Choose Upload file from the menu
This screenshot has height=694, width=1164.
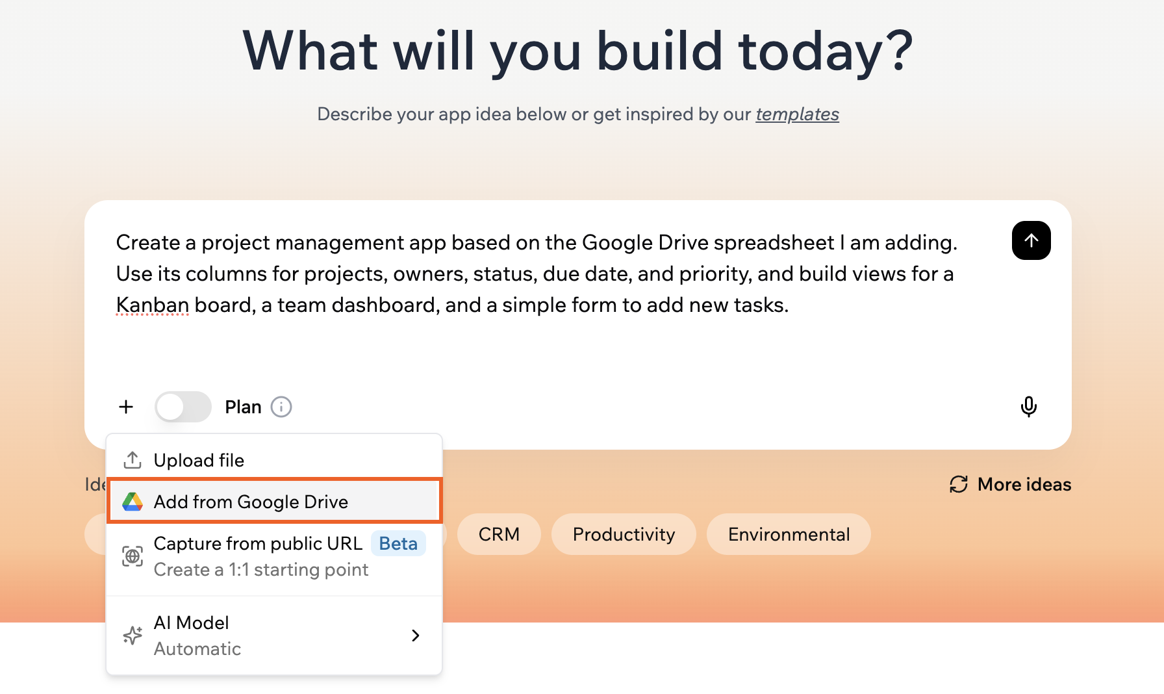274,460
